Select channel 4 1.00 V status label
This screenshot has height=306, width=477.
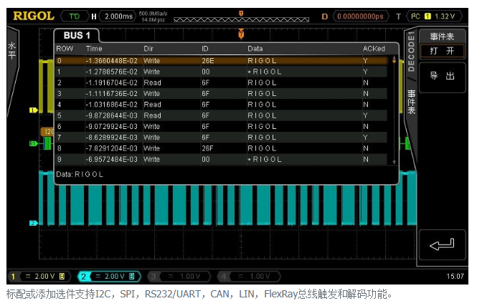pos(249,277)
